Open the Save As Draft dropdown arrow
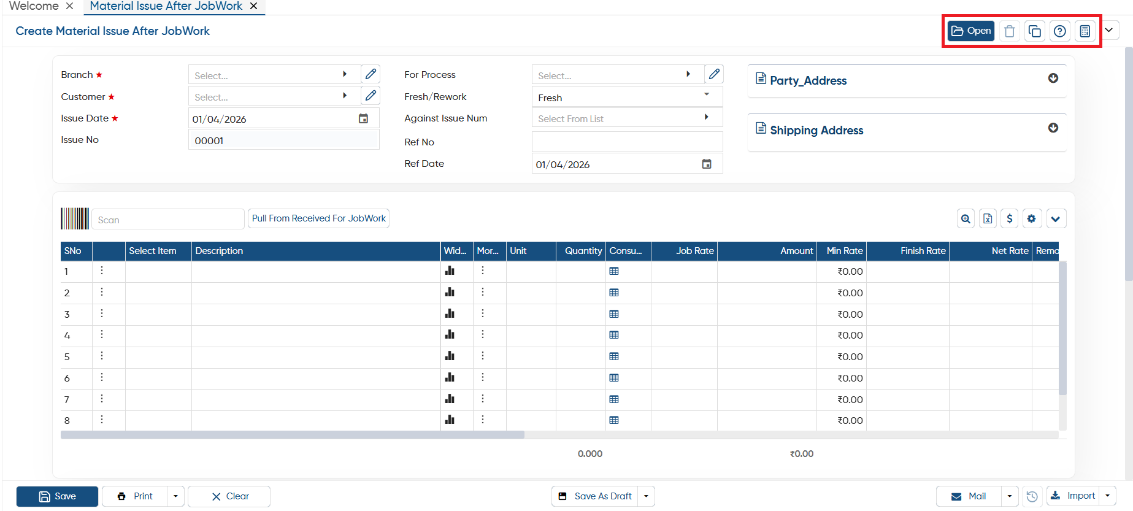This screenshot has width=1133, height=511. tap(646, 496)
